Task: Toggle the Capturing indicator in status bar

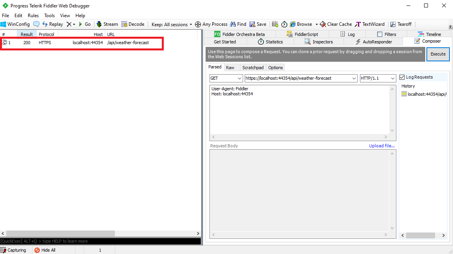Action: (x=13, y=250)
